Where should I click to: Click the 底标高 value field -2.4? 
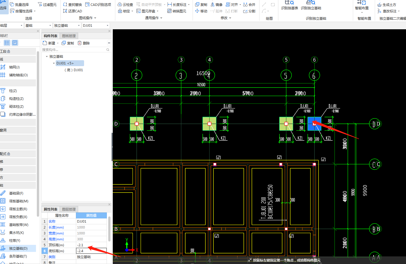pyautogui.click(x=91, y=251)
